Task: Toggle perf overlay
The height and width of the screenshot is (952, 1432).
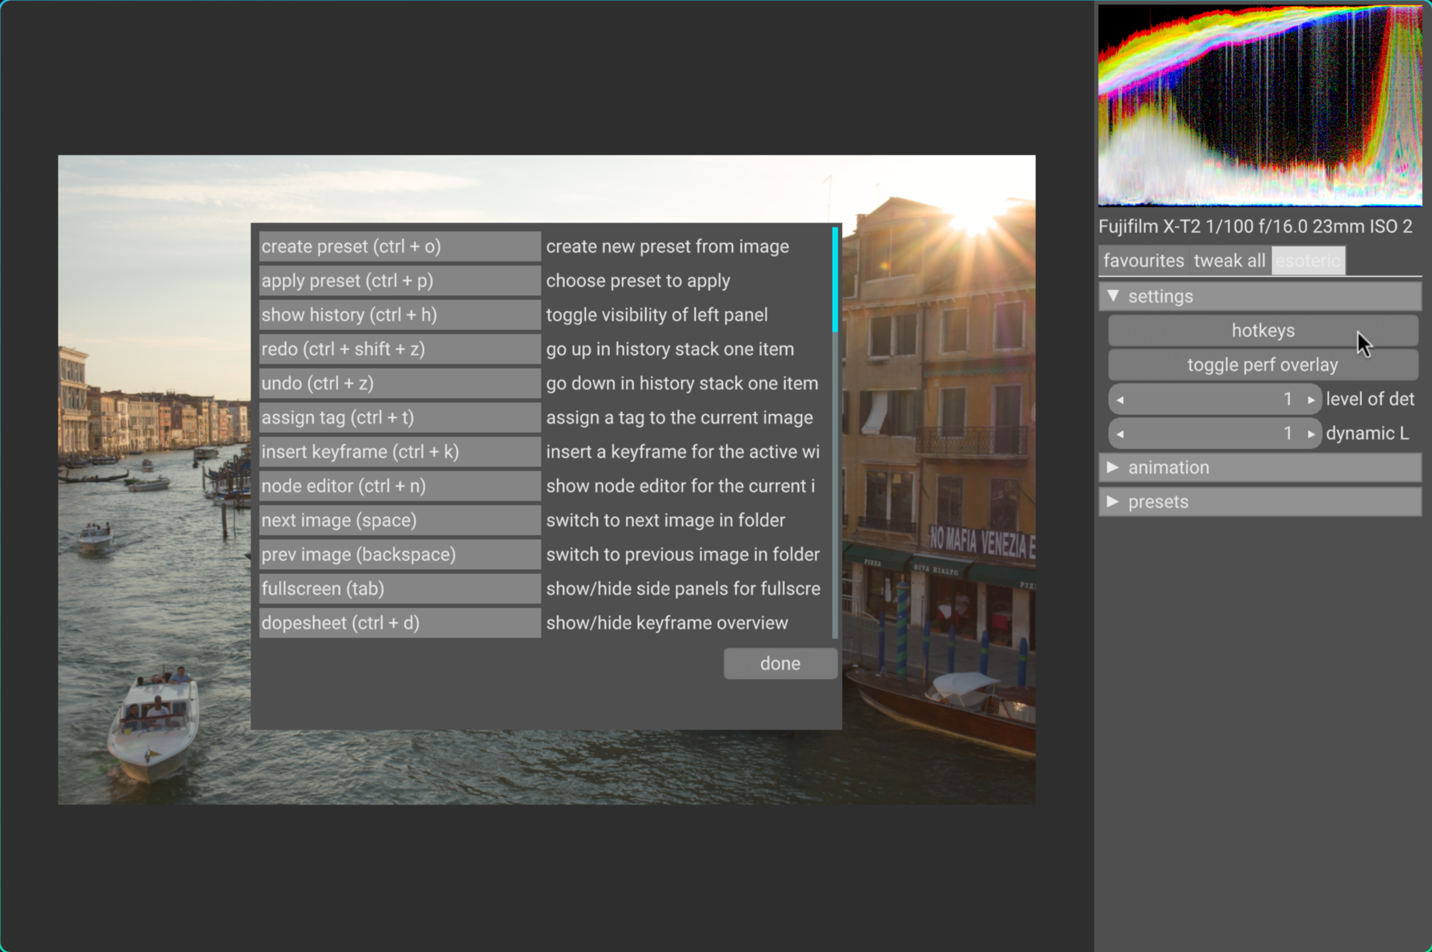Action: coord(1262,365)
